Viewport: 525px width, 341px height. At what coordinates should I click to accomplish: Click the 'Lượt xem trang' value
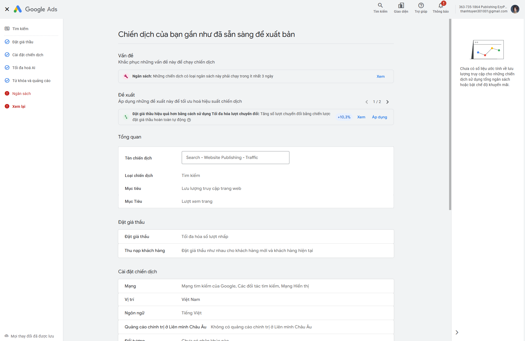tap(197, 201)
